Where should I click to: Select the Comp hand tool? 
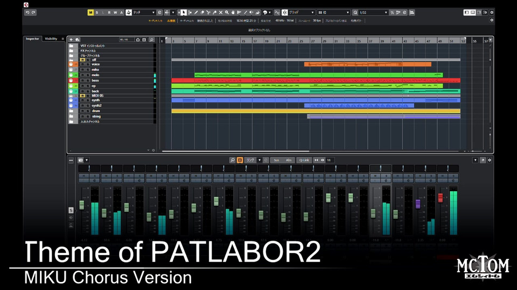click(x=233, y=12)
